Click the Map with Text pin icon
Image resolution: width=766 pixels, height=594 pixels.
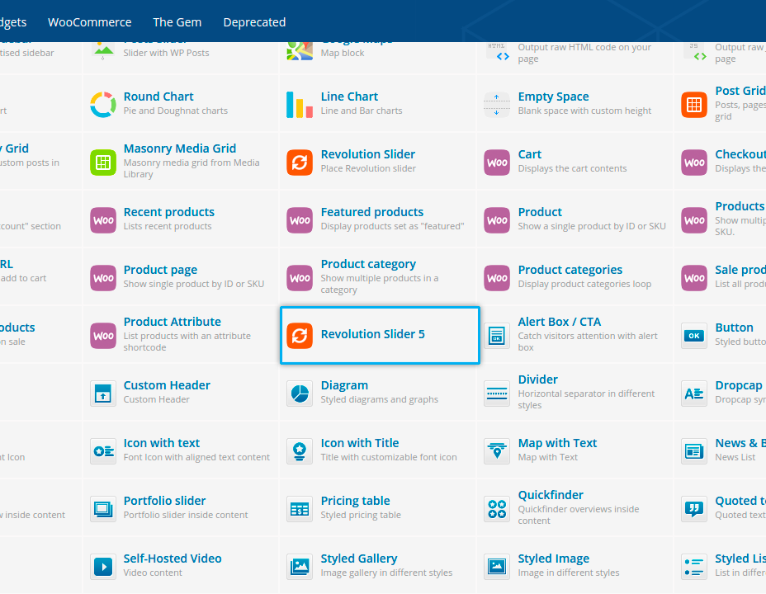(497, 451)
